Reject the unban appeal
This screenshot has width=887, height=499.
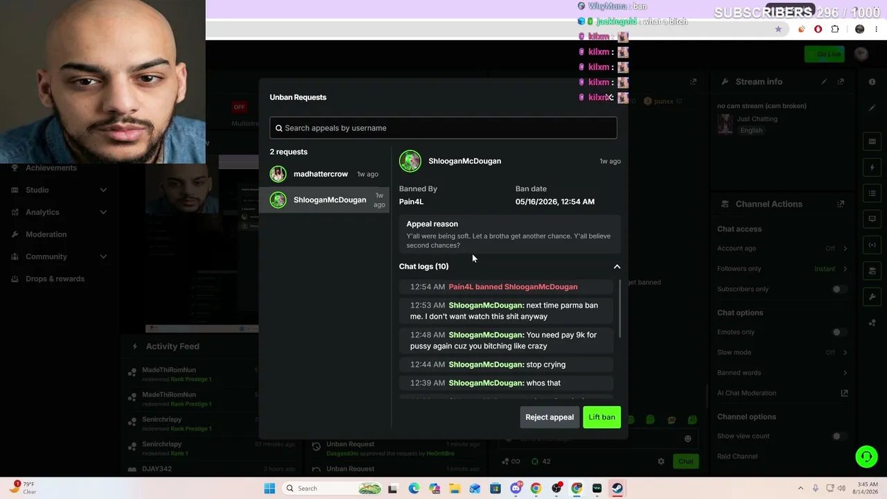(550, 417)
